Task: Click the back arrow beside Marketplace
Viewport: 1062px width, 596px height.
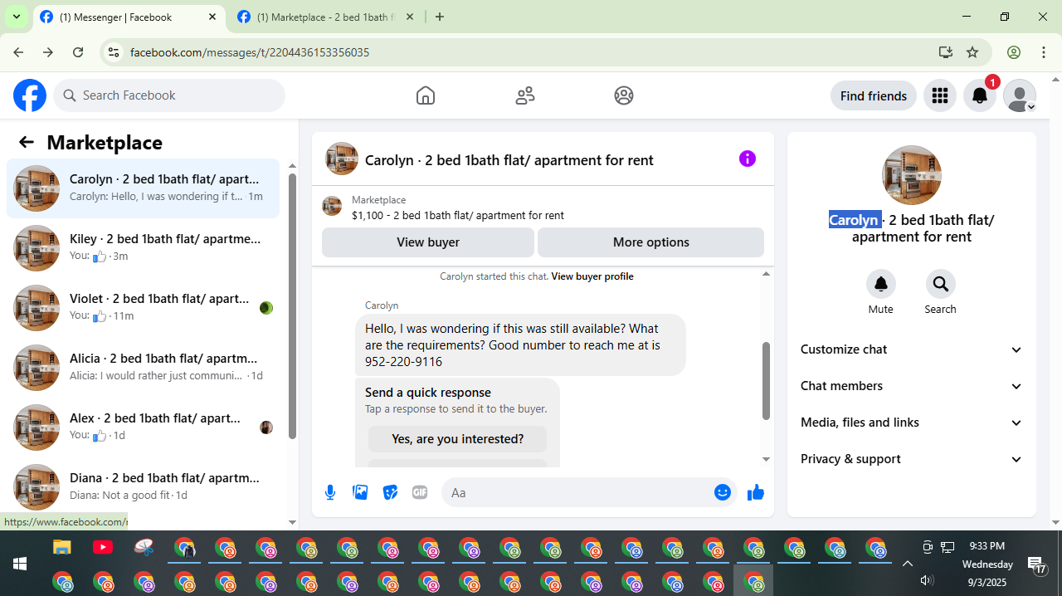Action: click(27, 142)
